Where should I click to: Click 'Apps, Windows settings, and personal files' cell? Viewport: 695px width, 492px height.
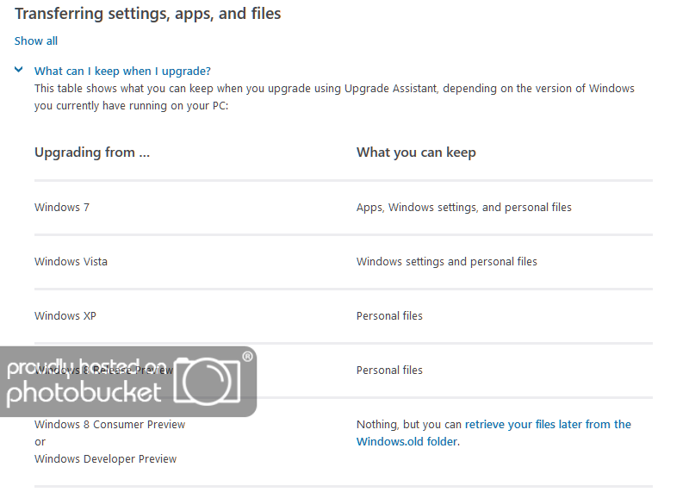click(x=463, y=208)
